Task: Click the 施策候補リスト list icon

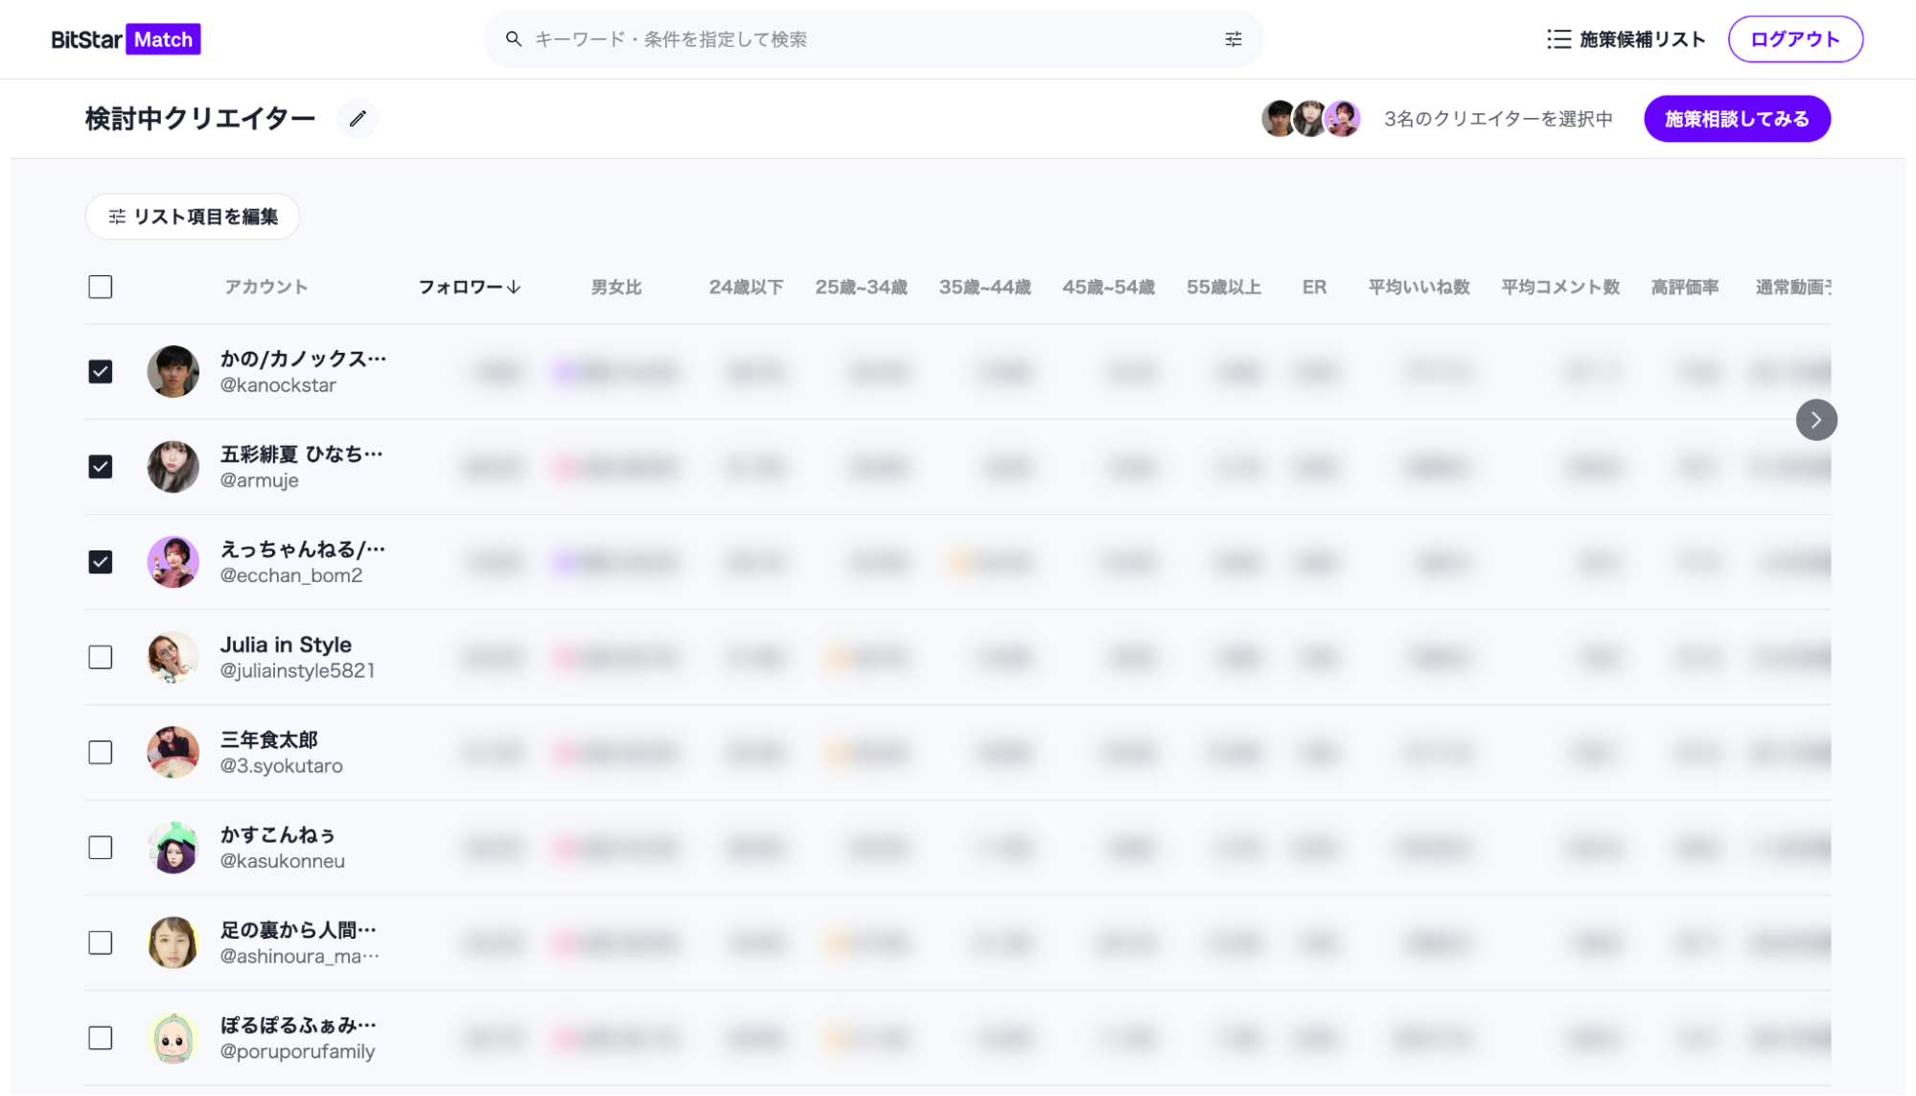Action: click(x=1558, y=39)
